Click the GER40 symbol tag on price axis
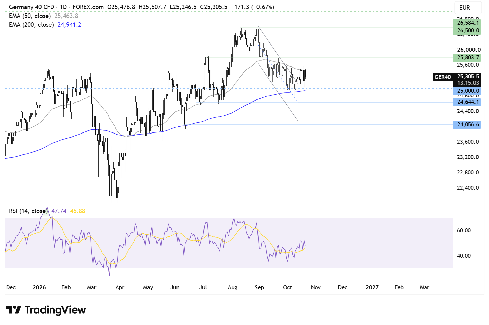This screenshot has width=489, height=325. [442, 77]
